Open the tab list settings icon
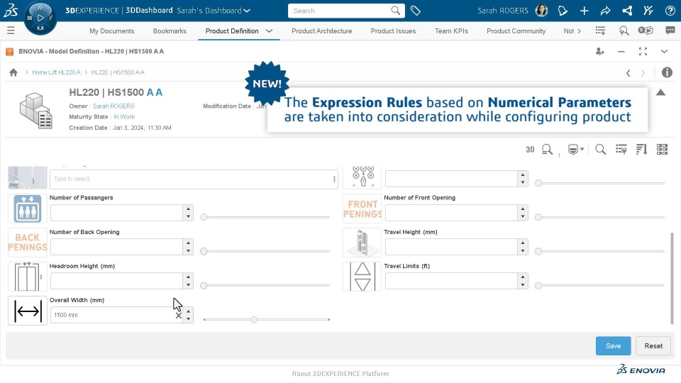681x383 pixels. (600, 30)
